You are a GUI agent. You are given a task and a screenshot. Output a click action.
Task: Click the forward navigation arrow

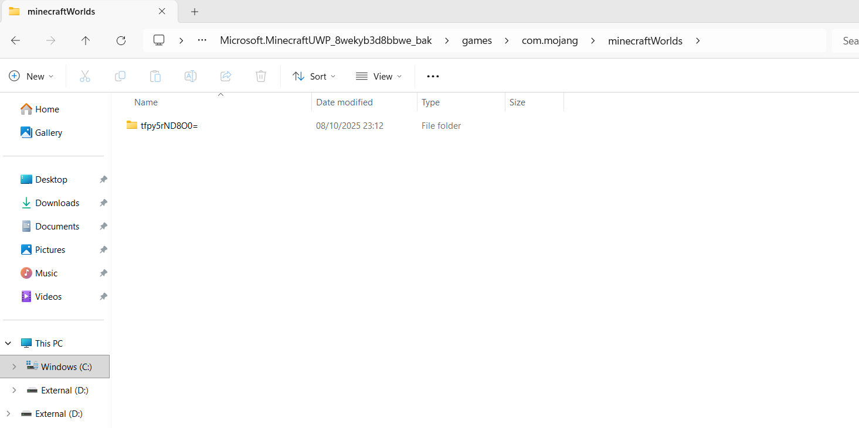[x=51, y=40]
